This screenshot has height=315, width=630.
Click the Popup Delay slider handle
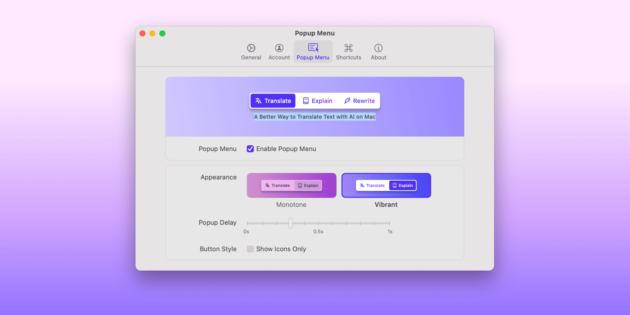[x=290, y=223]
